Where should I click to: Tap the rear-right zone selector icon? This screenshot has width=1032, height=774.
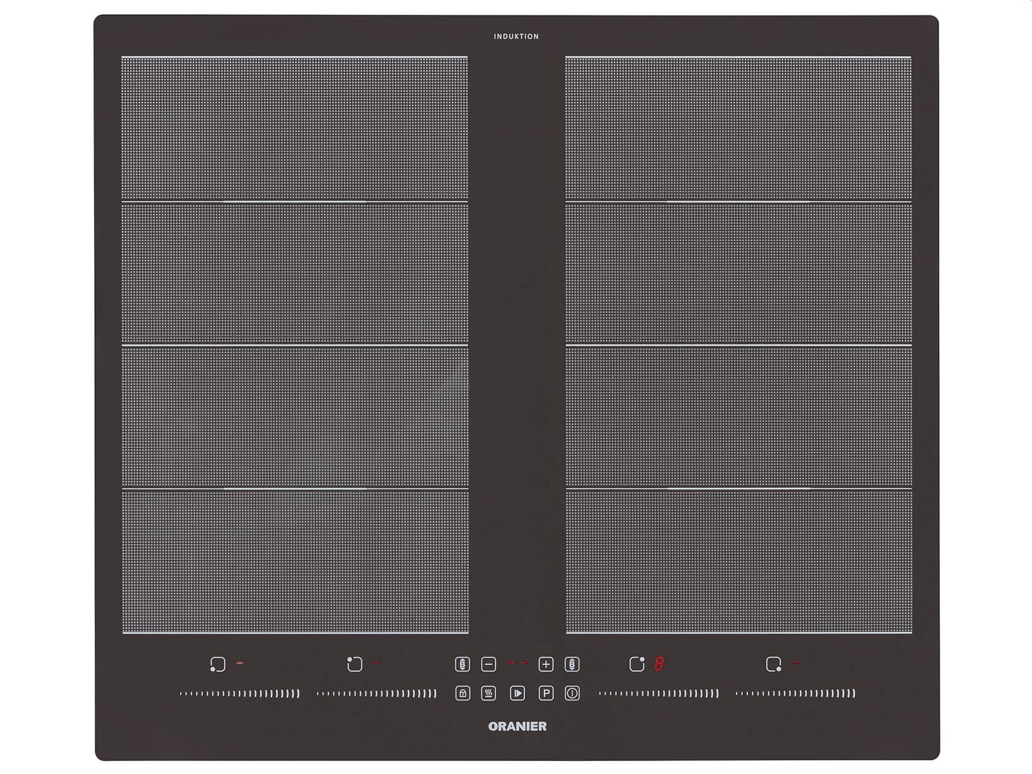pyautogui.click(x=637, y=664)
